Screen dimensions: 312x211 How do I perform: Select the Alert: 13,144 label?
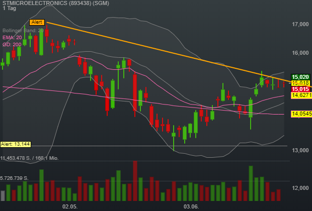click(x=16, y=144)
